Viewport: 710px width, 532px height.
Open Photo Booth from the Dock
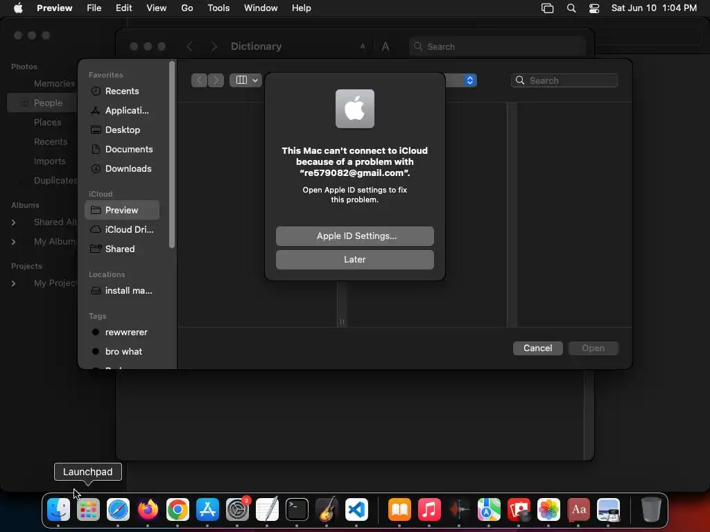pos(519,510)
